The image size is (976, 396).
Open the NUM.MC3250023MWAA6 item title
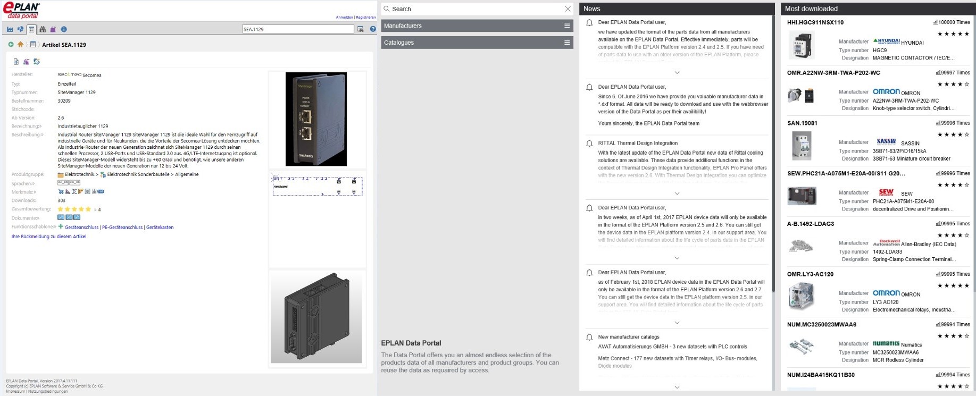tap(822, 325)
